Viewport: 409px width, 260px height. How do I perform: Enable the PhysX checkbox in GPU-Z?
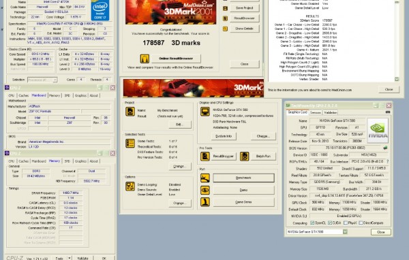(x=346, y=223)
